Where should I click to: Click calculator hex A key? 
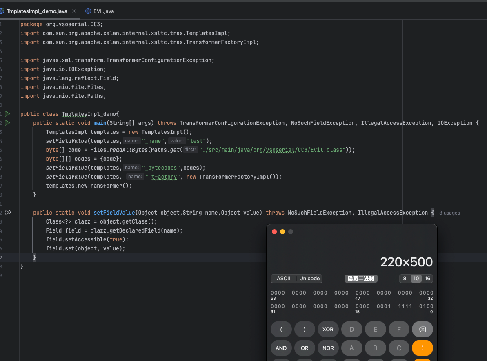(351, 348)
